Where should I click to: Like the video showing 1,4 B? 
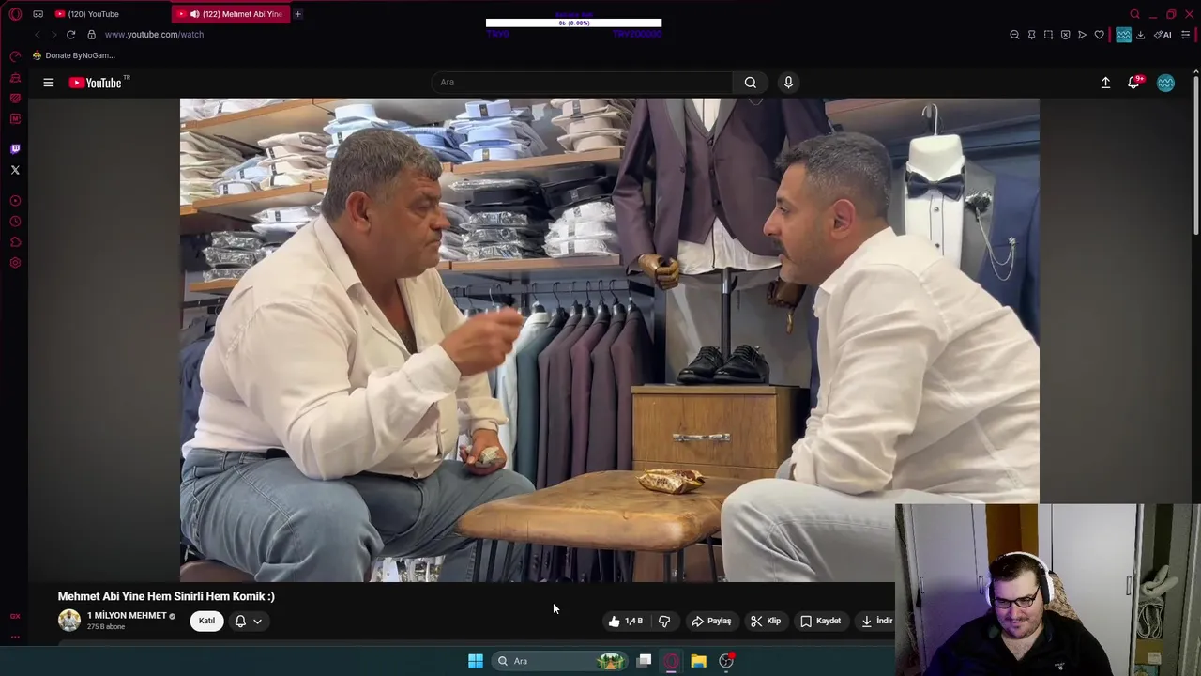[x=626, y=621]
